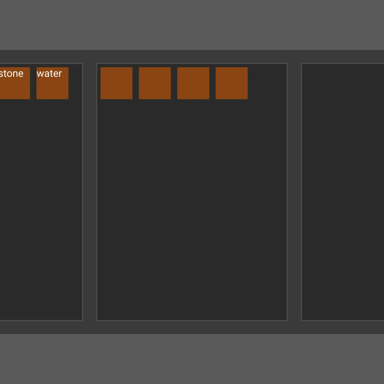Click gap between middle and right panels
Image resolution: width=384 pixels, height=384 pixels.
tap(294, 192)
